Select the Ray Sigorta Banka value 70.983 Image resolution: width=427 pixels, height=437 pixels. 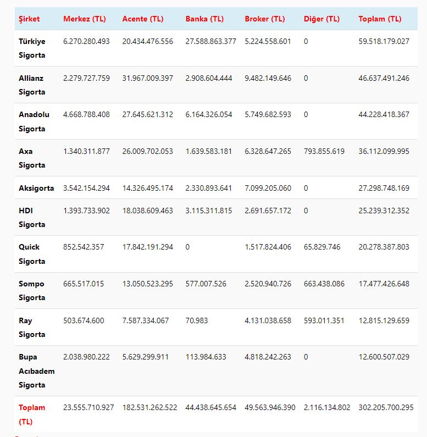tap(197, 320)
